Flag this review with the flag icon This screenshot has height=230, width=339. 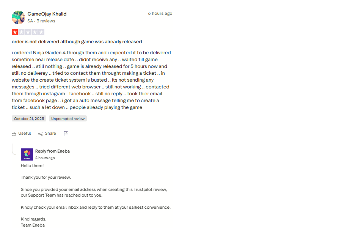pos(66,134)
